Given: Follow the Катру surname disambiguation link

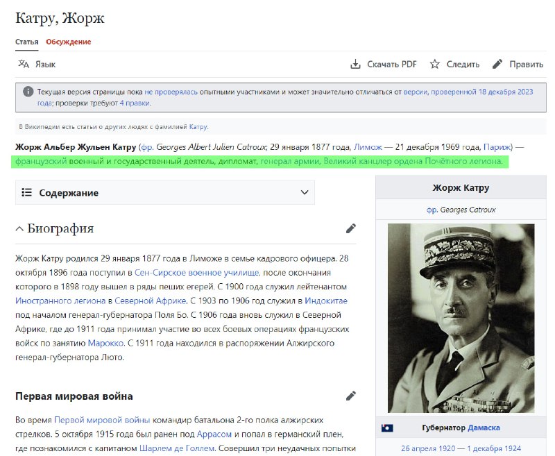Looking at the screenshot, I should 198,127.
